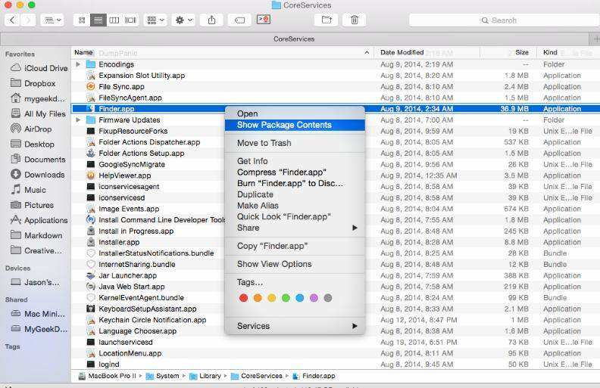Expand the Encodings folder disclosure triangle
600x388 pixels.
click(x=78, y=64)
